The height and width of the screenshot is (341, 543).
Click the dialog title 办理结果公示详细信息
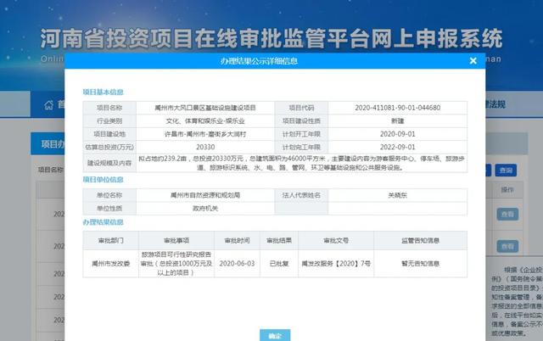click(259, 61)
